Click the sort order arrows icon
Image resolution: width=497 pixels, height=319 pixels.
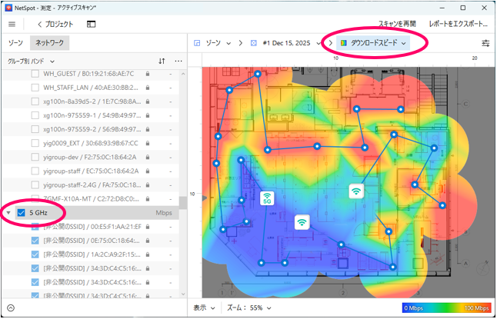click(162, 61)
